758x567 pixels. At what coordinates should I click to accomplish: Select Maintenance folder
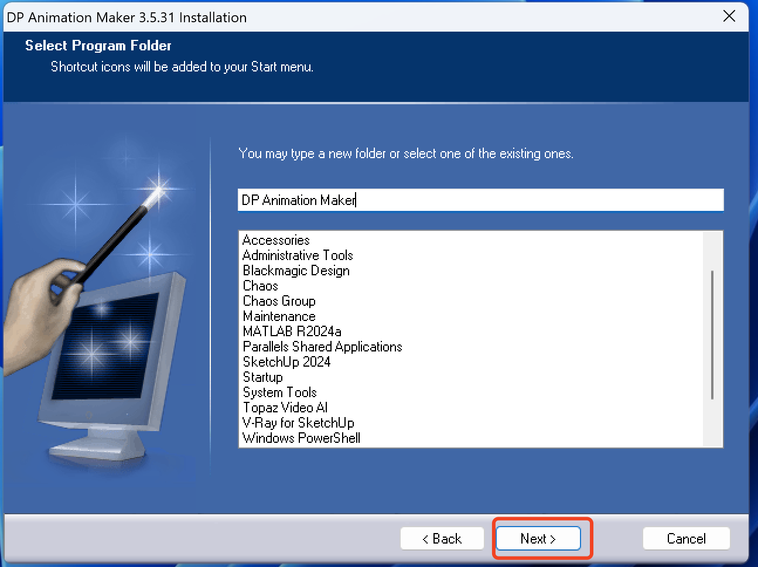pyautogui.click(x=279, y=316)
